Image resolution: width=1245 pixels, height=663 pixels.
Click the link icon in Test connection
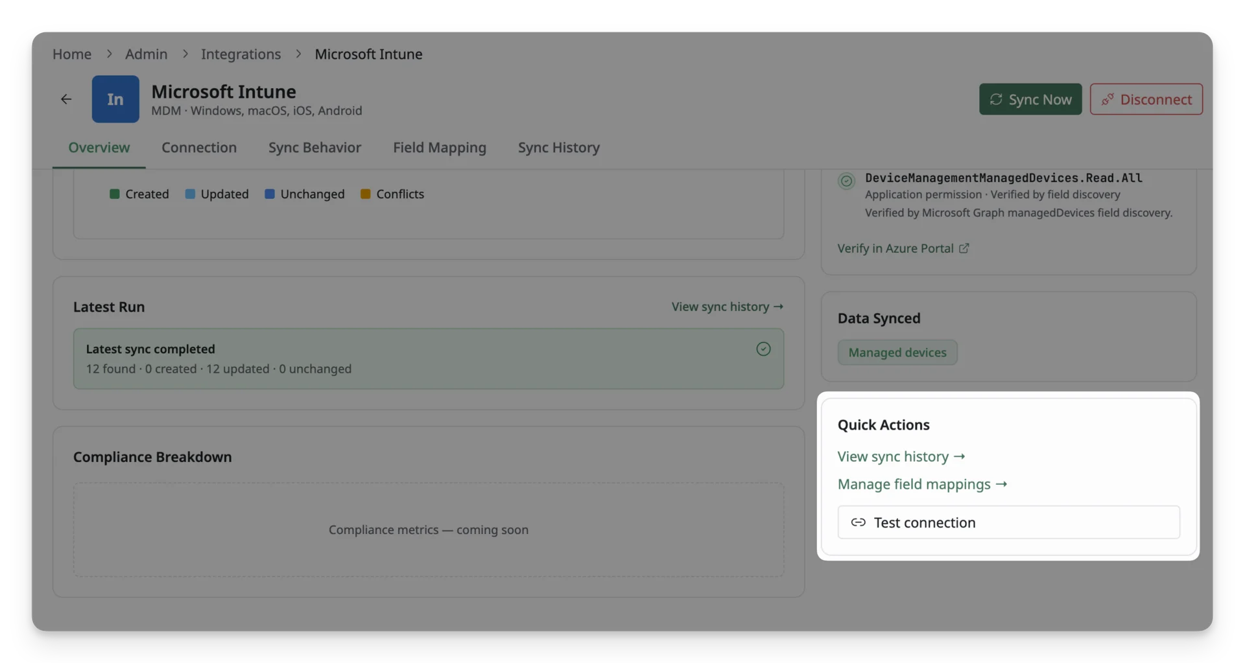coord(858,522)
